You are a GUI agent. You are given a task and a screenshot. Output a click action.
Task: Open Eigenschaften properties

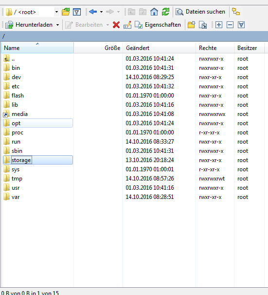coord(158,25)
